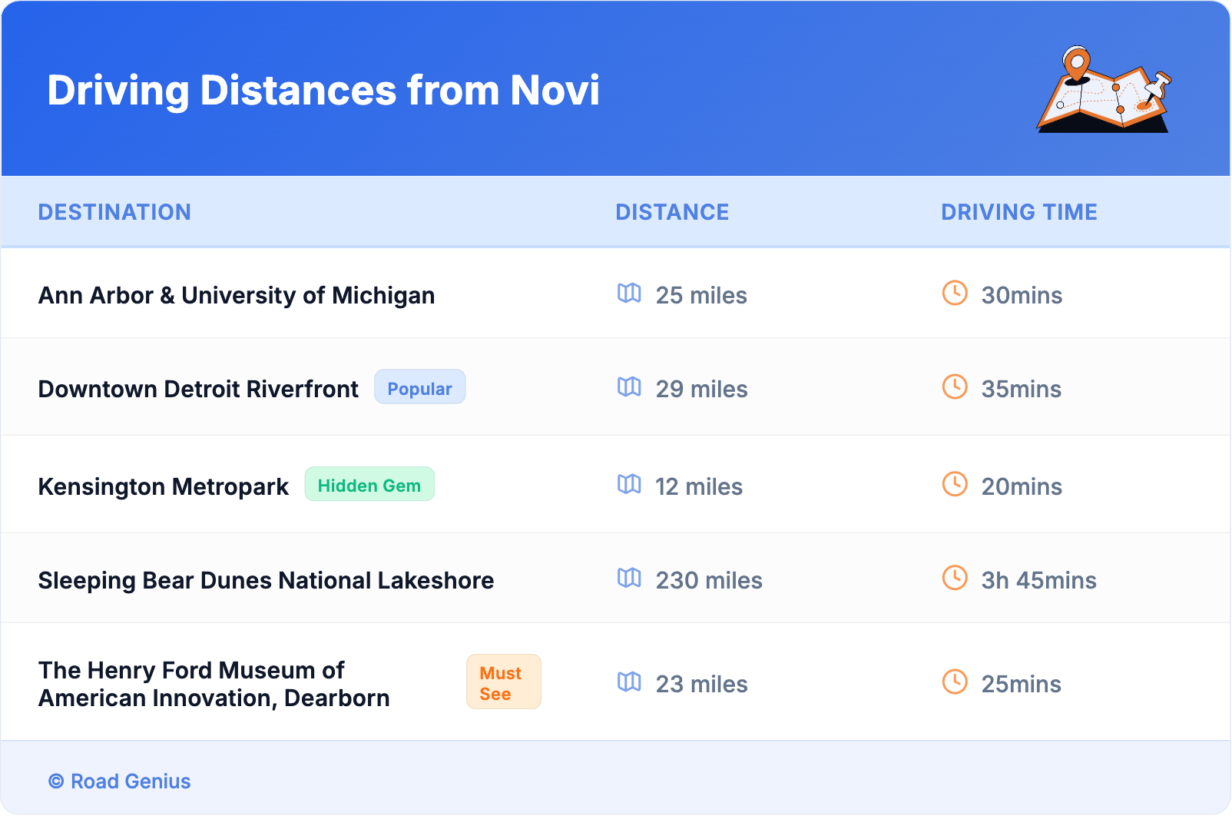Image resolution: width=1232 pixels, height=816 pixels.
Task: Click the map icon beside 12 miles
Action: (629, 485)
